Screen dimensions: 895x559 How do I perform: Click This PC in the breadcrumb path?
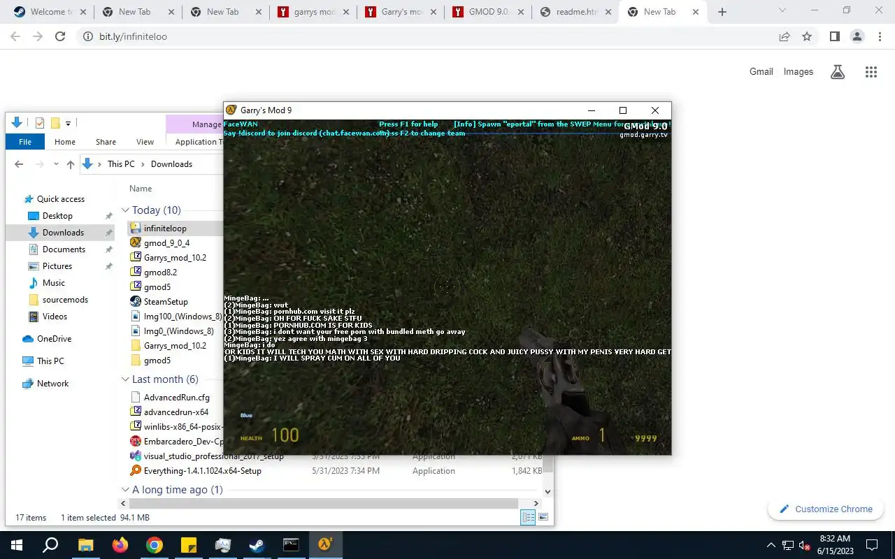pos(121,164)
